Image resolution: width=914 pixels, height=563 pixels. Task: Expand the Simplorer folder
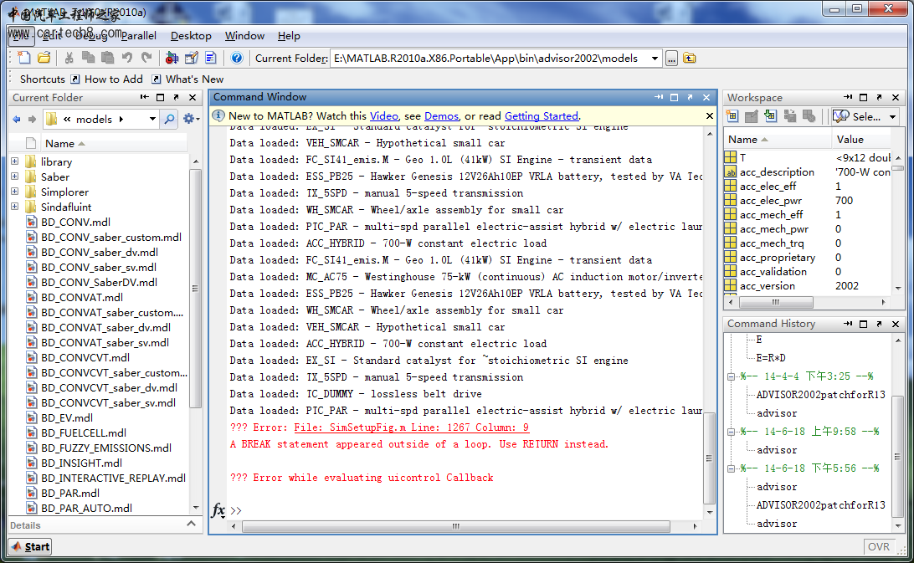14,192
